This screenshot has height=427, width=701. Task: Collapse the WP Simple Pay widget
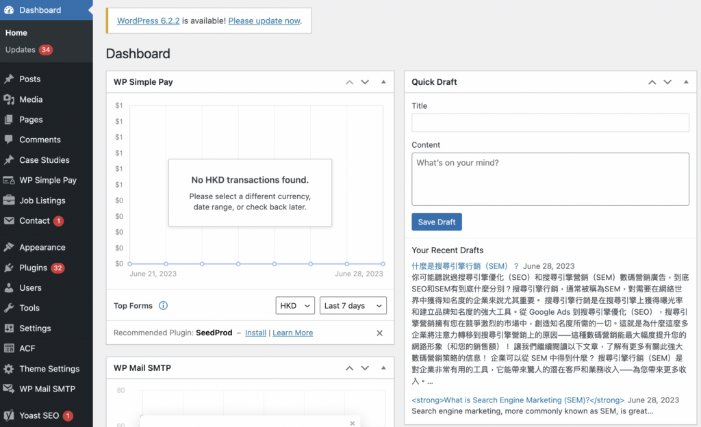383,82
